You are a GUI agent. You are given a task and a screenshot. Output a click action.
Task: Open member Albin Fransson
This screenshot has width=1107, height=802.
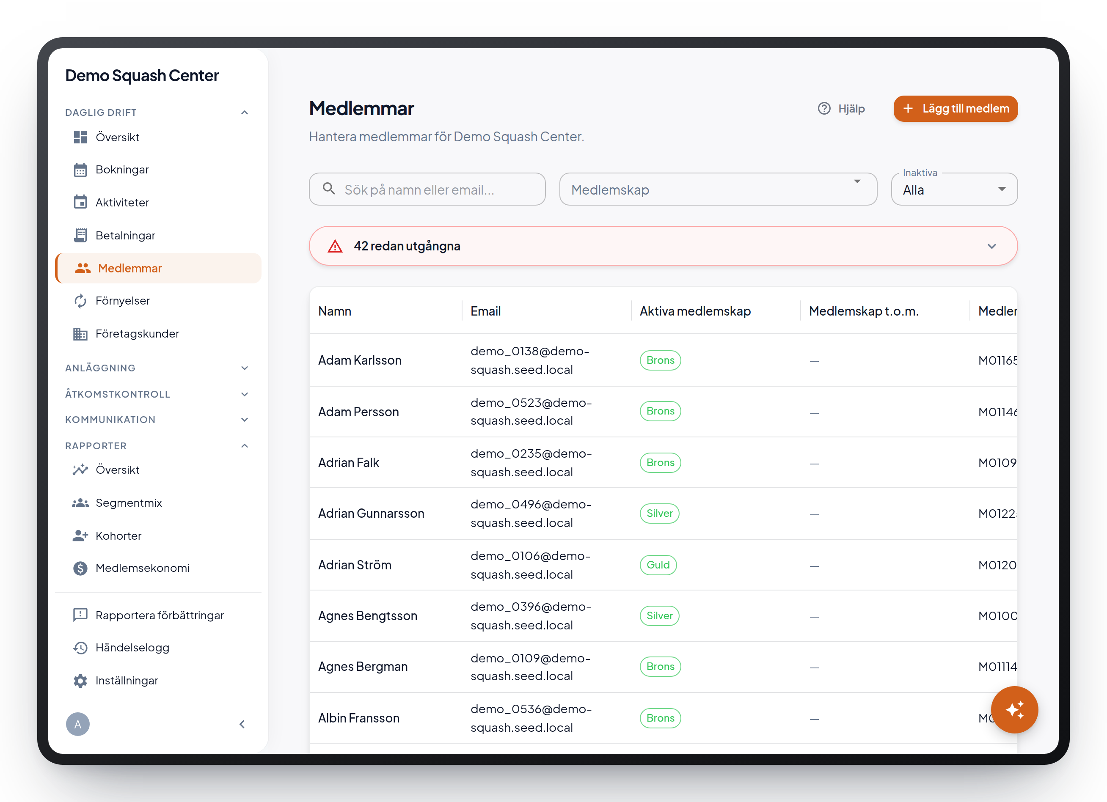click(359, 718)
